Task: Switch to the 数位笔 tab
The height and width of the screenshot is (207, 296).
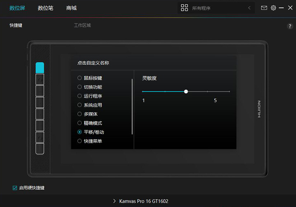Action: [x=46, y=8]
